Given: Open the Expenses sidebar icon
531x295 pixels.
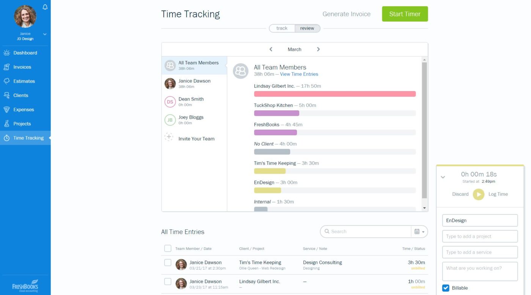Looking at the screenshot, I should click(x=6, y=110).
